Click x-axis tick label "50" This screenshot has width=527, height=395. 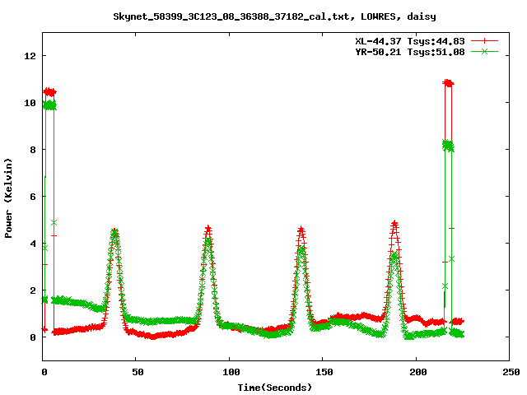[138, 372]
